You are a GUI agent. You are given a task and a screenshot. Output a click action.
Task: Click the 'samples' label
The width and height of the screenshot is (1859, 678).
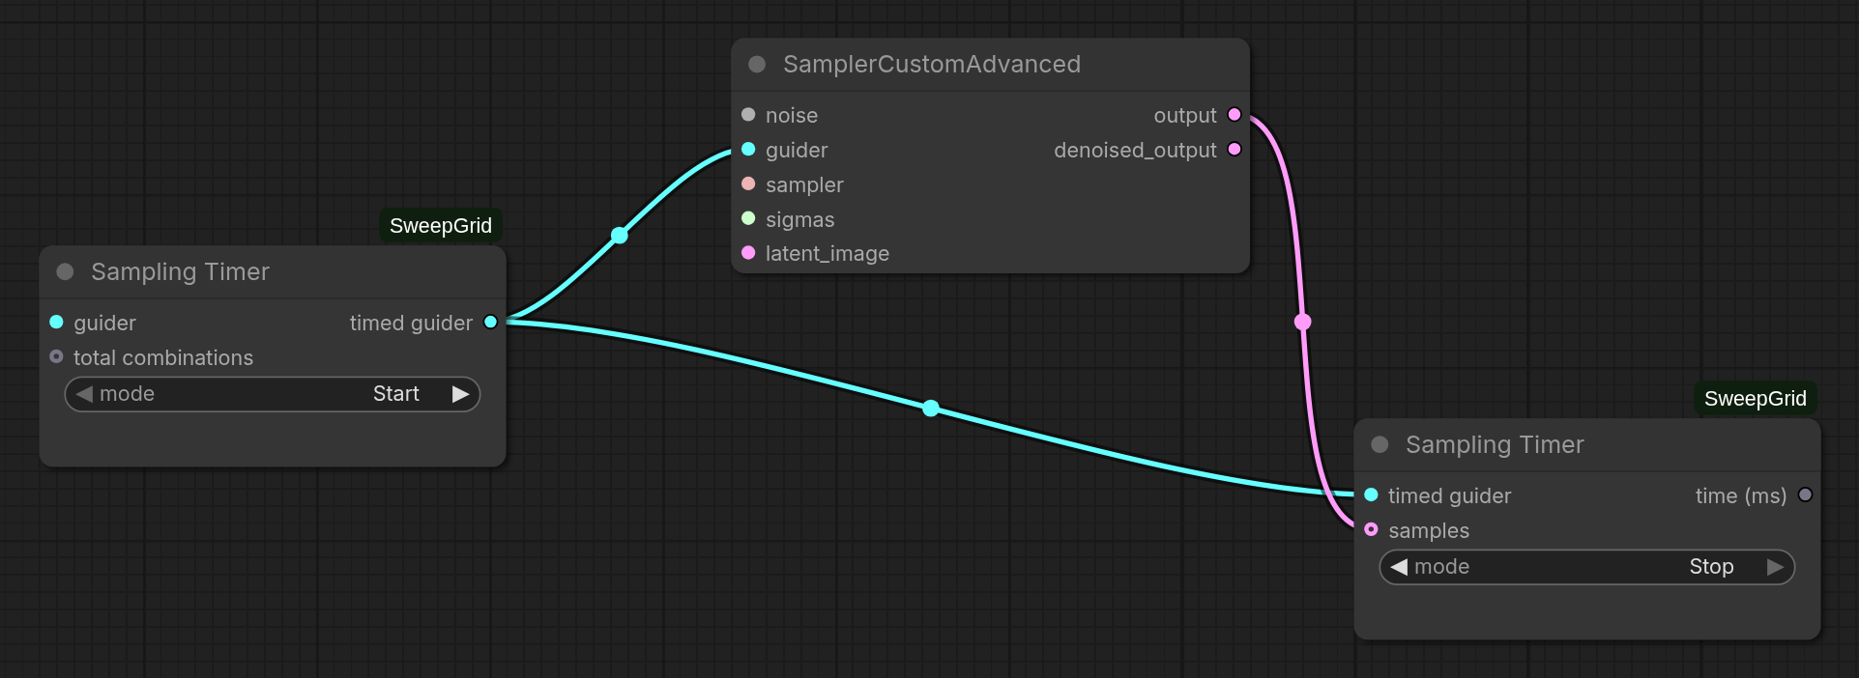[1429, 530]
